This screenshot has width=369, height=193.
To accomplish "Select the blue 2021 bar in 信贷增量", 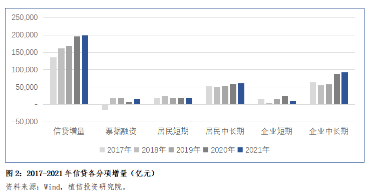I will coord(85,70).
